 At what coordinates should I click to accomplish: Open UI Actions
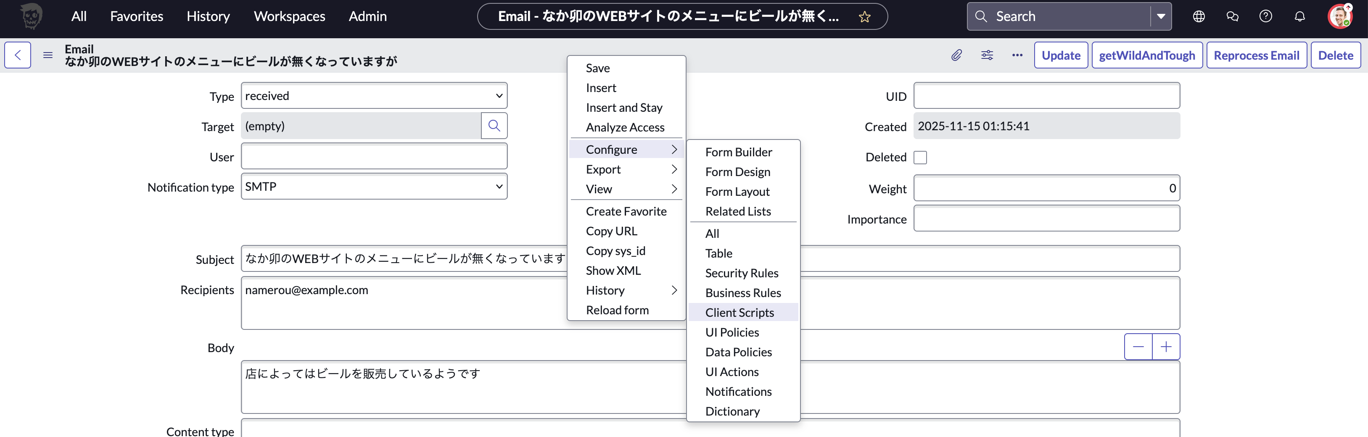[743, 372]
